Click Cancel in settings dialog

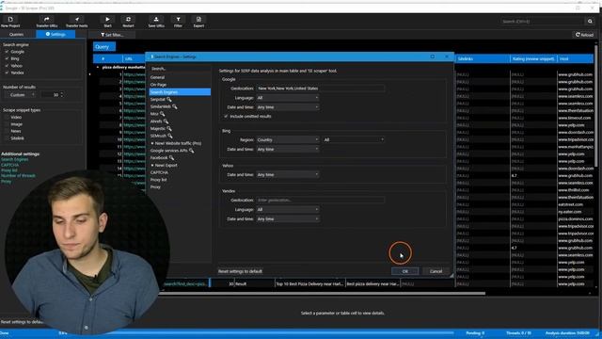(436, 271)
